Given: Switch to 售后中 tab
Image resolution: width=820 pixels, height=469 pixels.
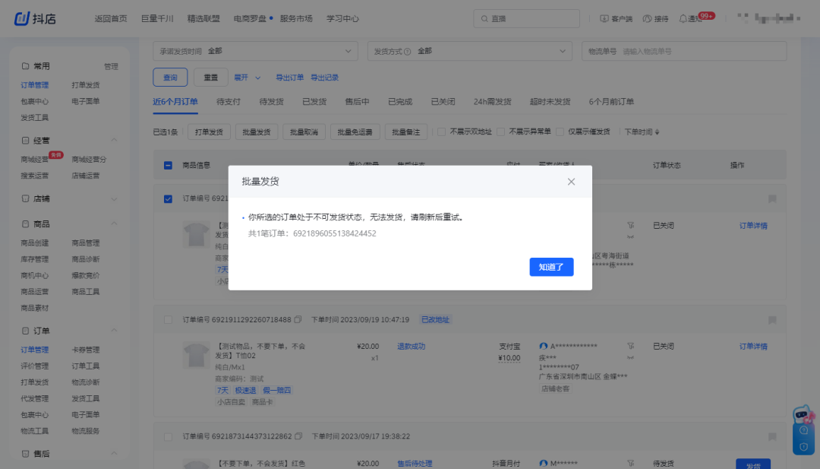Looking at the screenshot, I should point(357,102).
